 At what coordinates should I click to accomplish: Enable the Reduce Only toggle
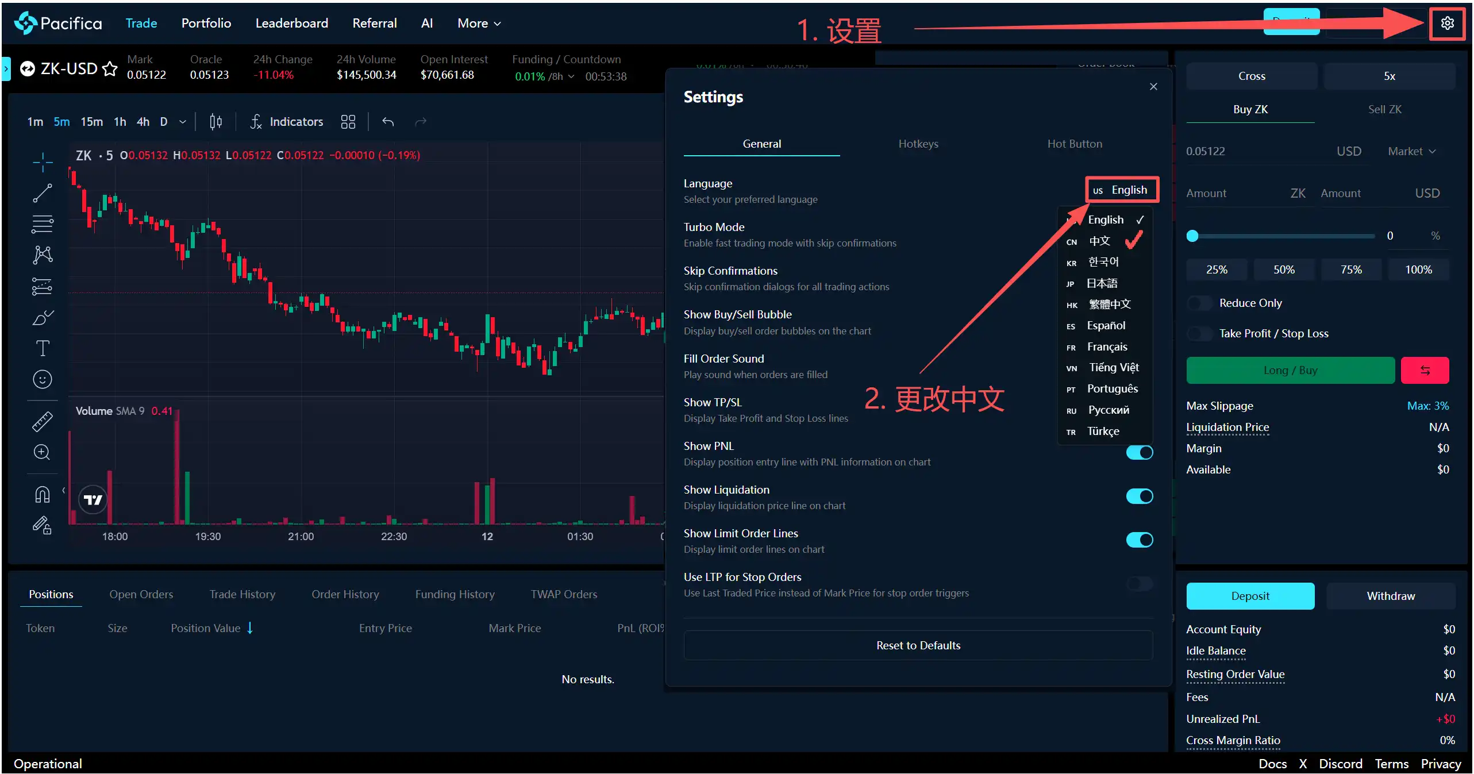pos(1199,303)
